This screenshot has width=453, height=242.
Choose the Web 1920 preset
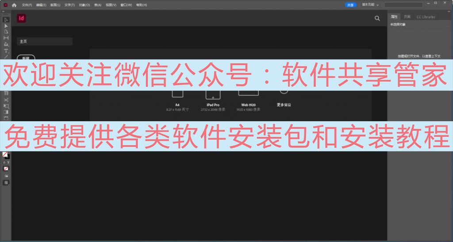click(x=249, y=100)
